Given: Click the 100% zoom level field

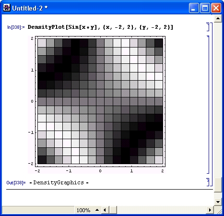Looking at the screenshot, I should pos(83,210).
